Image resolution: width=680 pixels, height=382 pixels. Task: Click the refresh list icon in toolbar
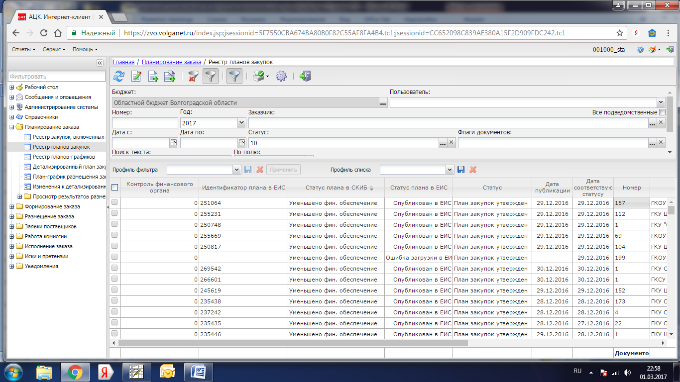point(119,76)
